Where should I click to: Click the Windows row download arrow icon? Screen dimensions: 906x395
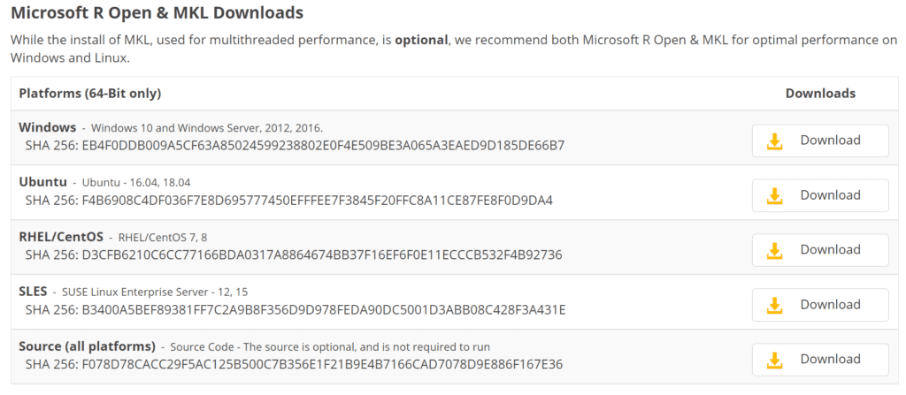(774, 141)
